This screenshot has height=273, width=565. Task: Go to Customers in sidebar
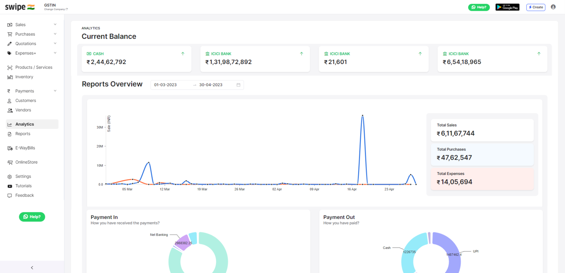tap(25, 101)
